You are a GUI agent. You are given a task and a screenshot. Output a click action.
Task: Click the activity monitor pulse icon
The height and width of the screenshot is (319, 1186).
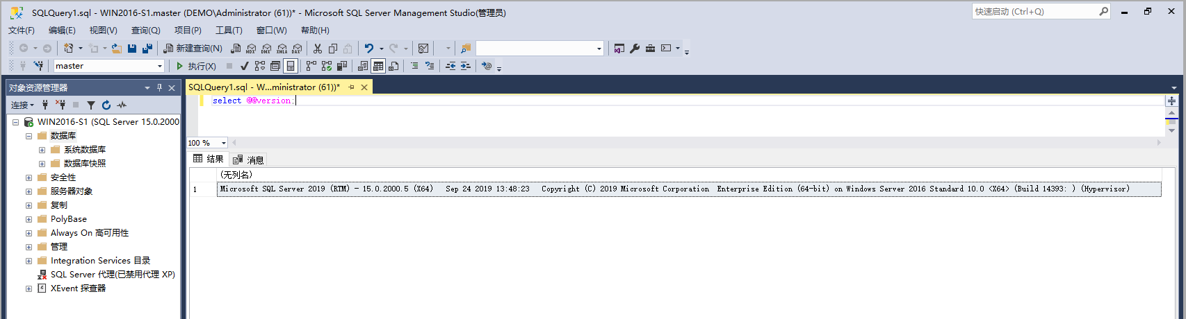click(122, 105)
